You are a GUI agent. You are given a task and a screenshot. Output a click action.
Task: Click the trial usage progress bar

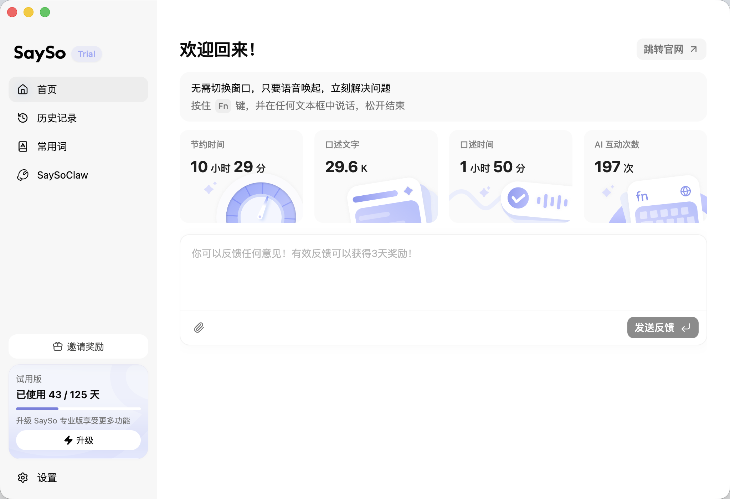click(x=78, y=408)
